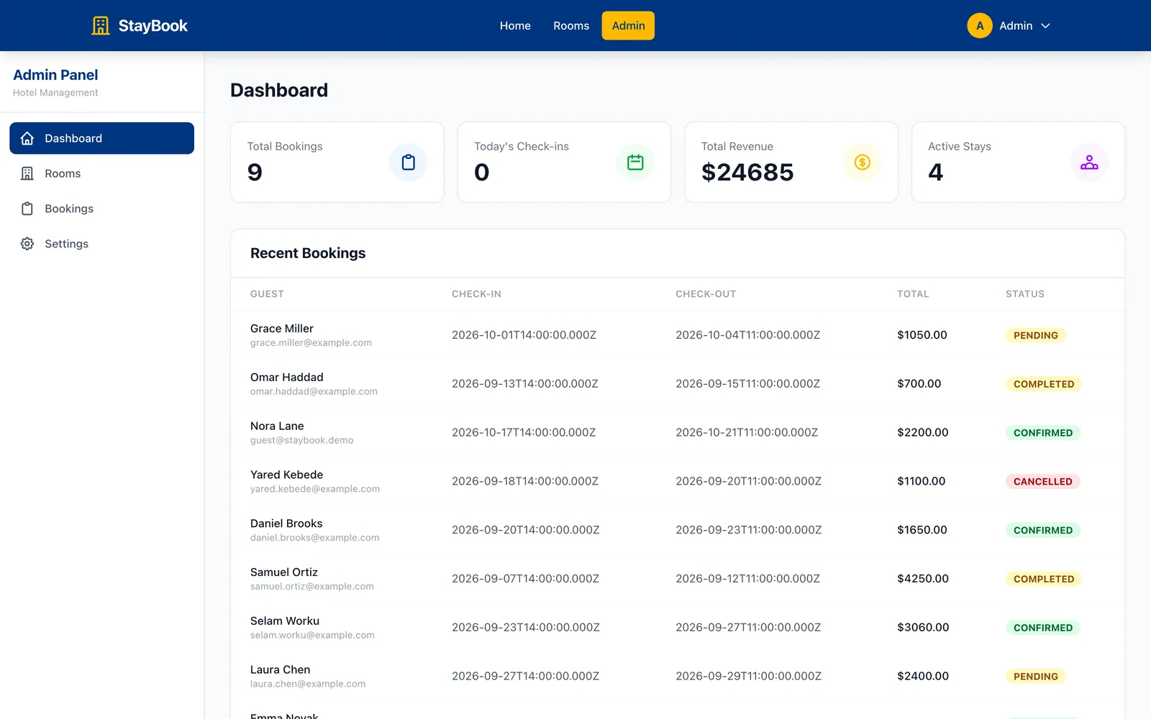Select Dashboard in the sidebar

(101, 138)
